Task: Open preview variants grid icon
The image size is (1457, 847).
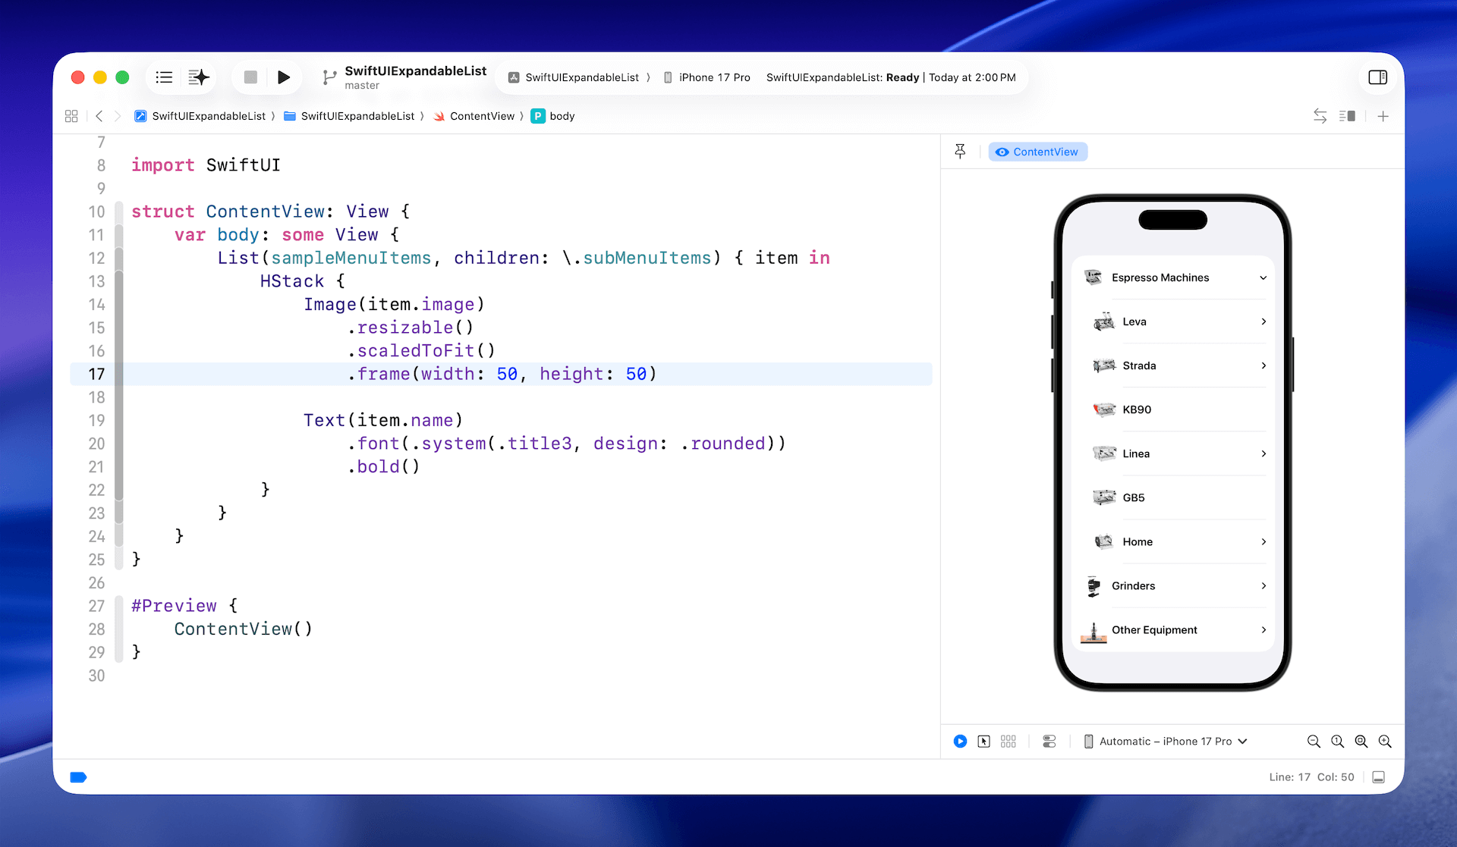Action: click(x=1008, y=742)
